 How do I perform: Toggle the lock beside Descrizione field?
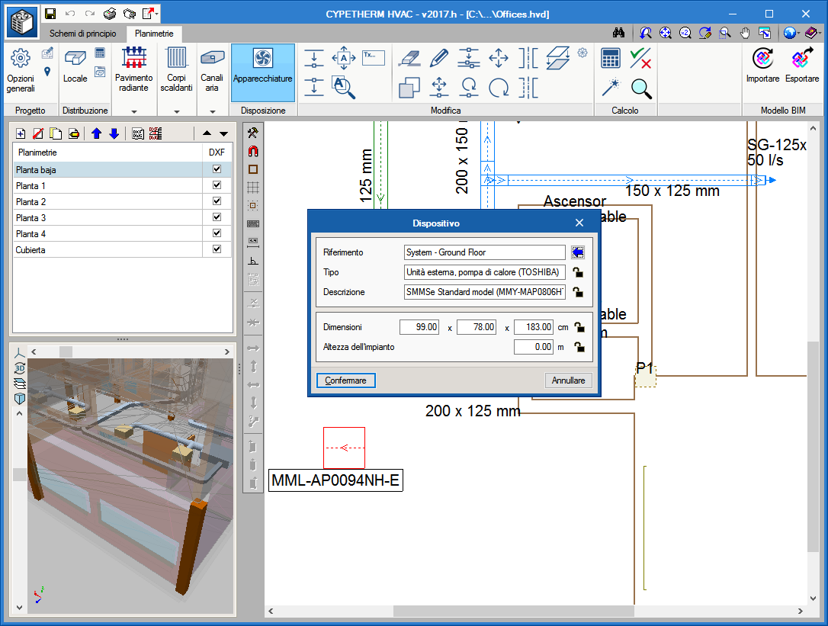578,292
